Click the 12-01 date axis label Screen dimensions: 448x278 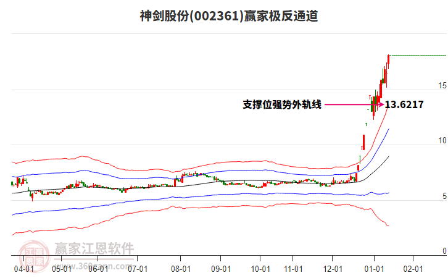333,269
